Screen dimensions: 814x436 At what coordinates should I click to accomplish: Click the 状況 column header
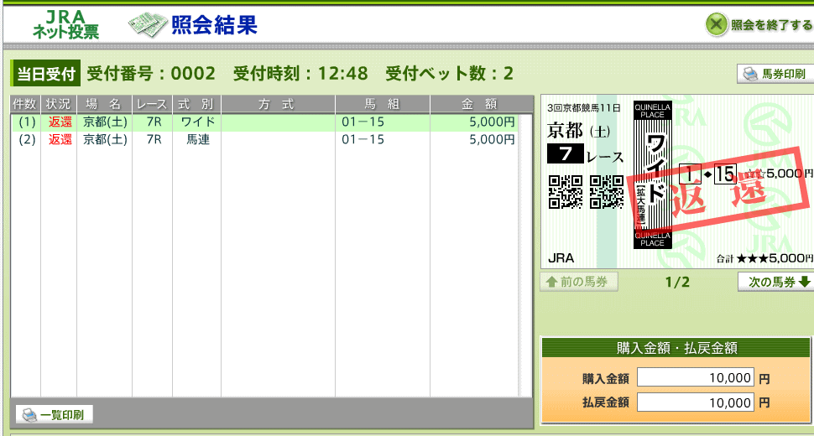tap(59, 104)
